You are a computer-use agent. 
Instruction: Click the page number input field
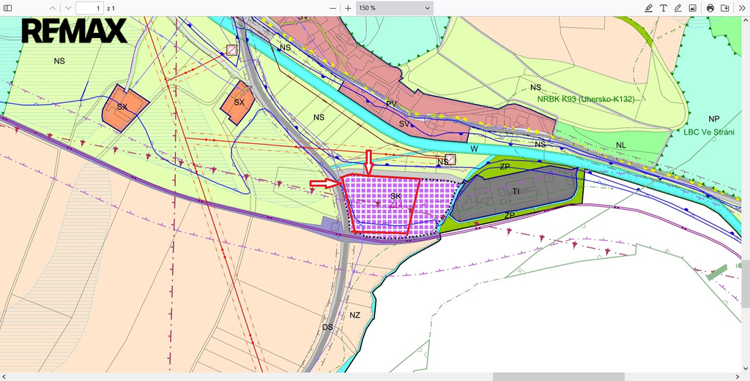pos(89,7)
